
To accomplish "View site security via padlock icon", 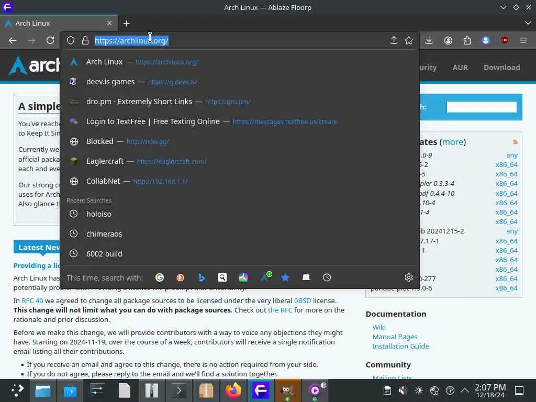I will point(85,40).
